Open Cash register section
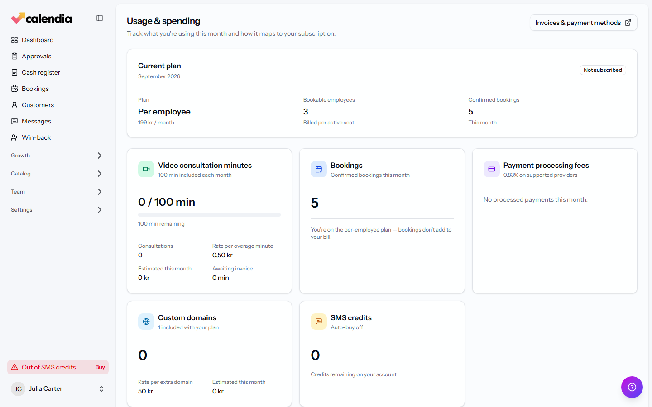This screenshot has height=407, width=652. (x=58, y=72)
